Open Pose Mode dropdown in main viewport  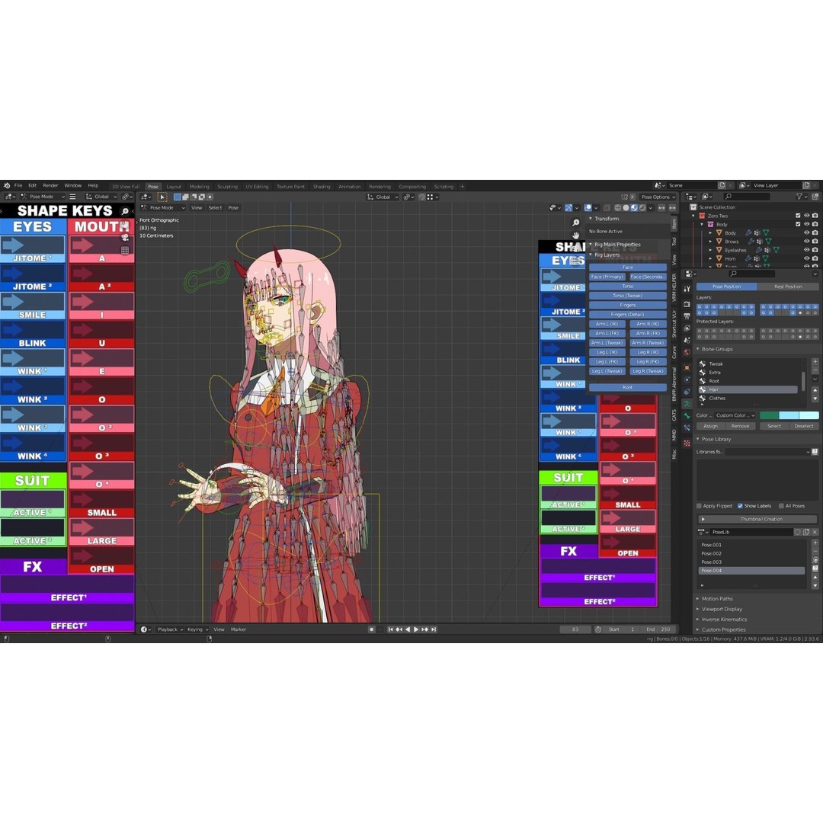click(x=163, y=208)
